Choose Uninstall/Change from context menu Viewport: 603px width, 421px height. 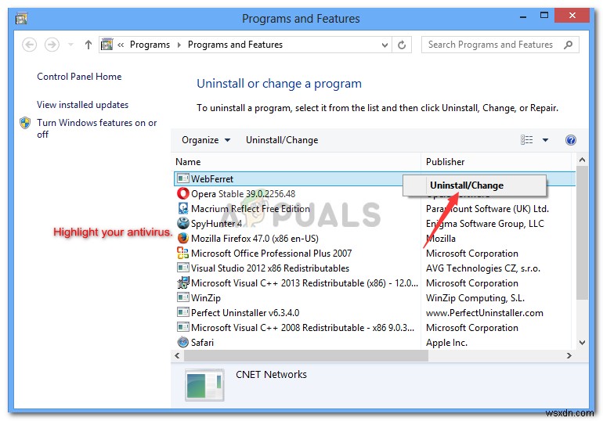pos(475,185)
